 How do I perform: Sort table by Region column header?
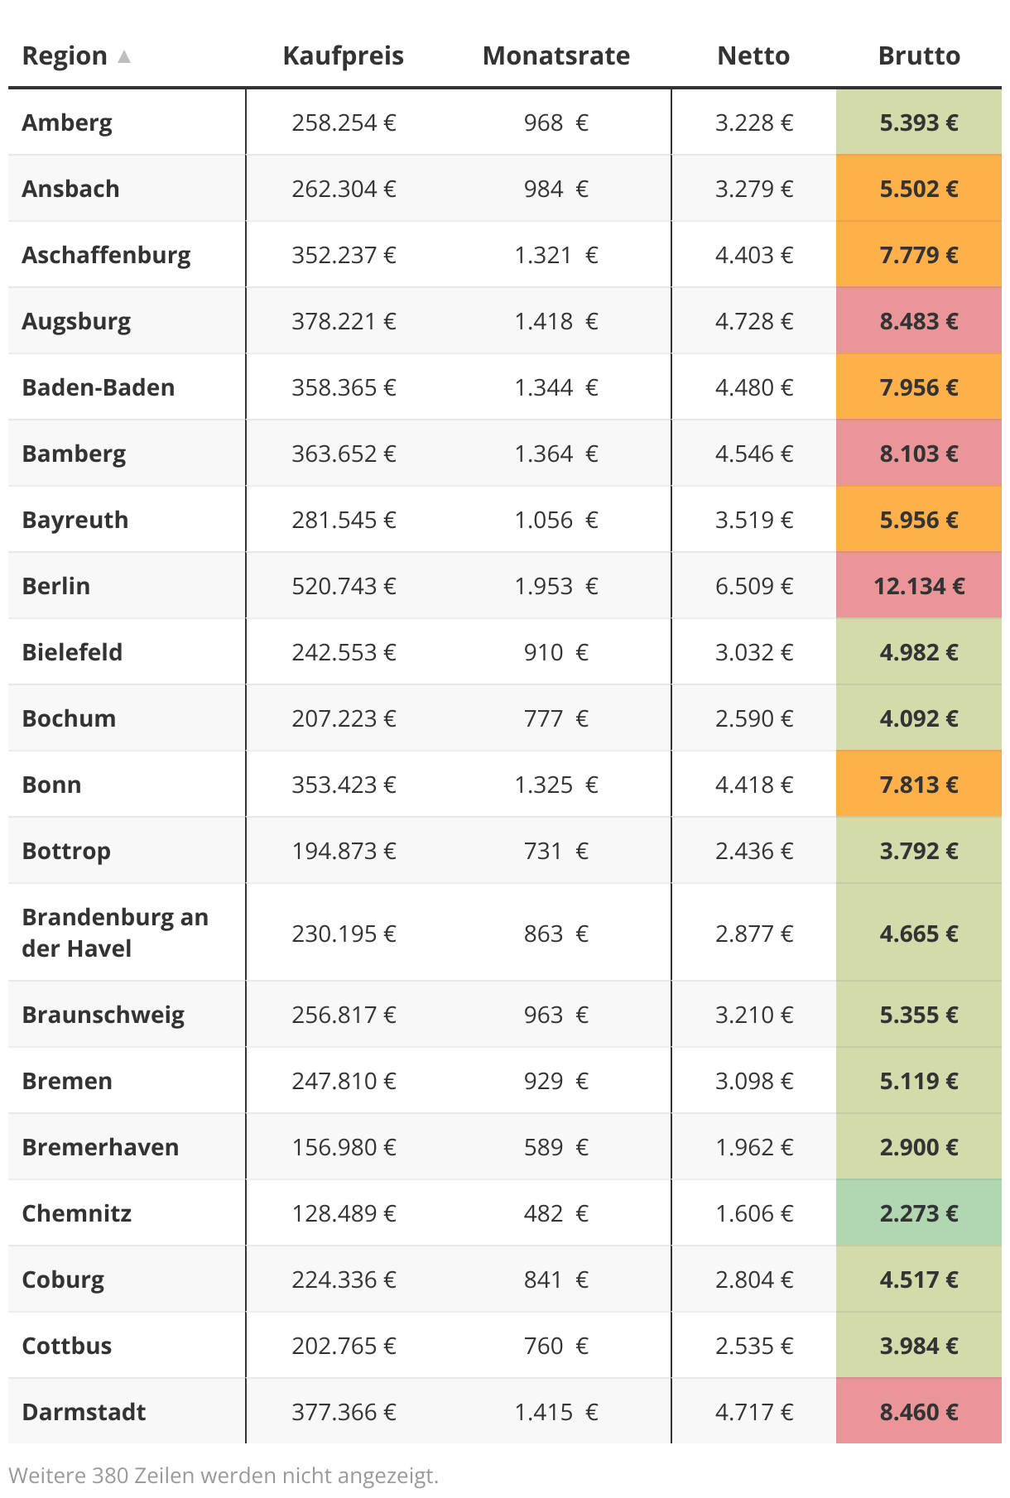(x=65, y=56)
